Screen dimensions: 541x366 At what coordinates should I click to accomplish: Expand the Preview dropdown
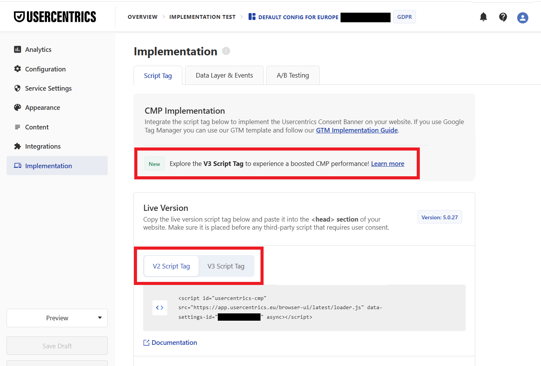57,318
